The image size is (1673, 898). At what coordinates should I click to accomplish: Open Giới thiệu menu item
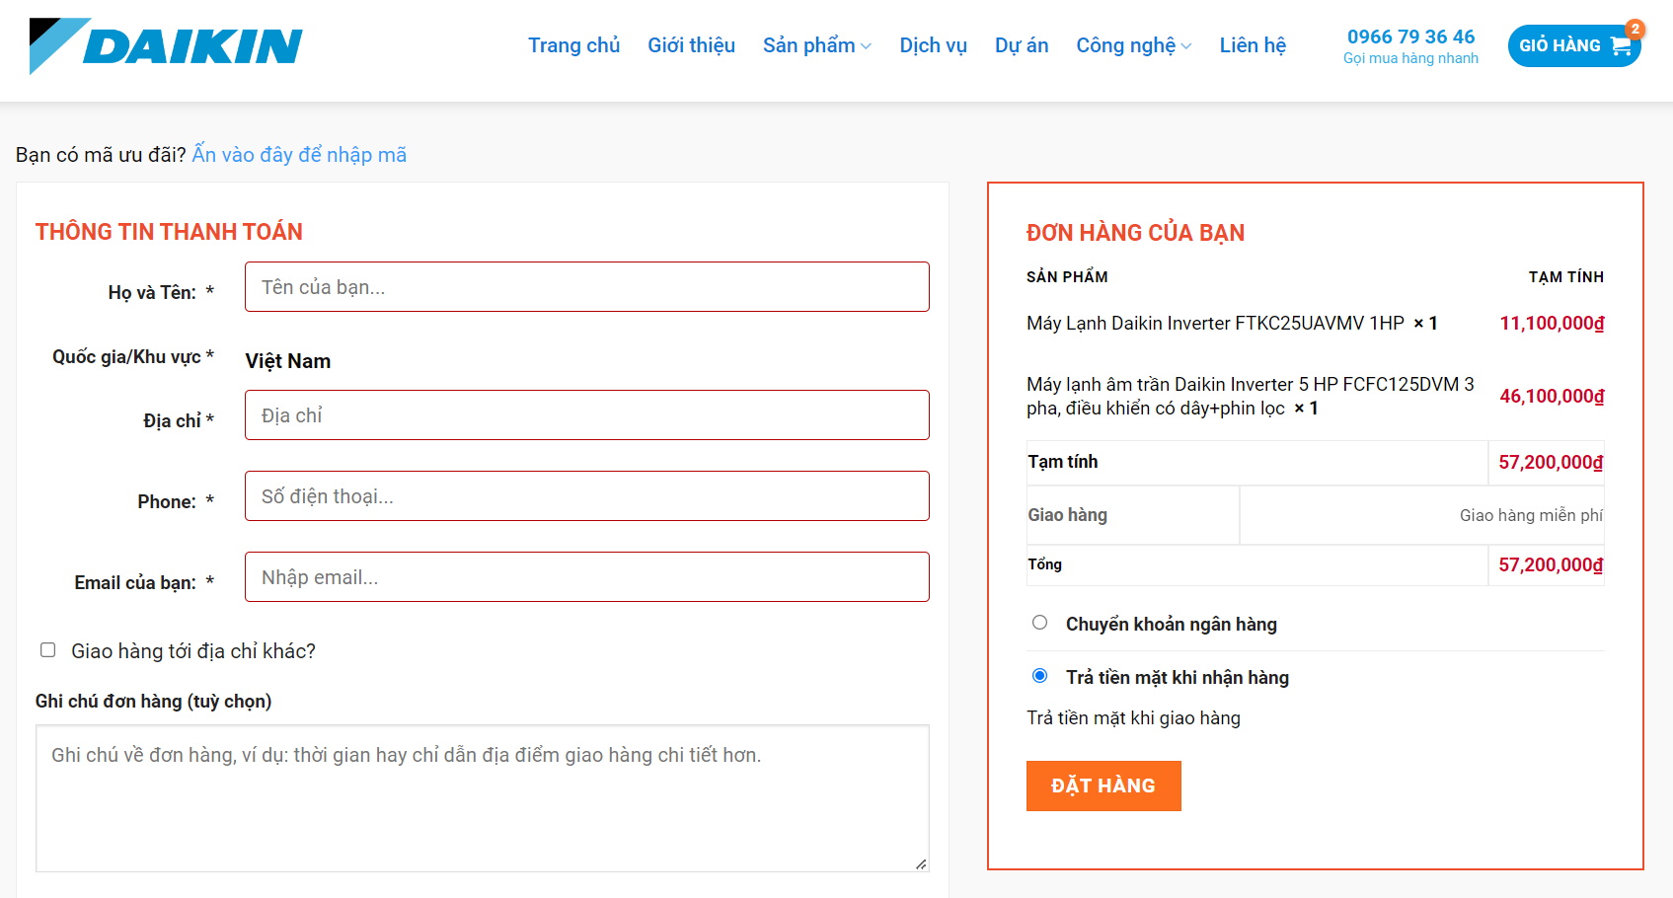[691, 45]
